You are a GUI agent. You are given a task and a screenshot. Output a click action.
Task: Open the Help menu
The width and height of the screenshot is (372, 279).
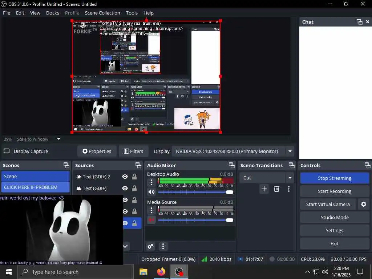[x=149, y=13]
